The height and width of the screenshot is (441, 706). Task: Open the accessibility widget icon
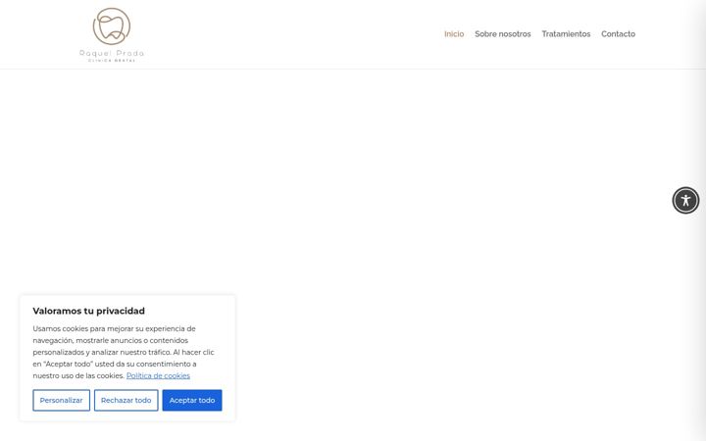685,200
